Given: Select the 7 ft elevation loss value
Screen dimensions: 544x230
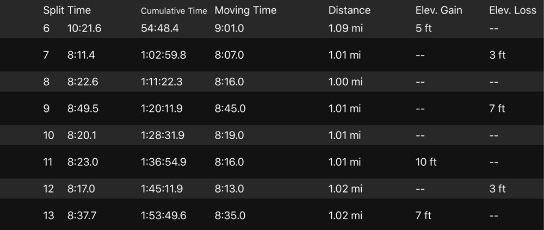Looking at the screenshot, I should [x=497, y=109].
